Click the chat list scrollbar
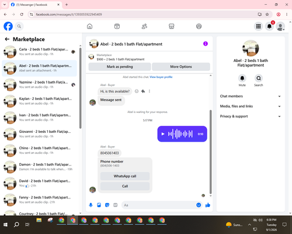This screenshot has height=234, width=292. click(80, 88)
